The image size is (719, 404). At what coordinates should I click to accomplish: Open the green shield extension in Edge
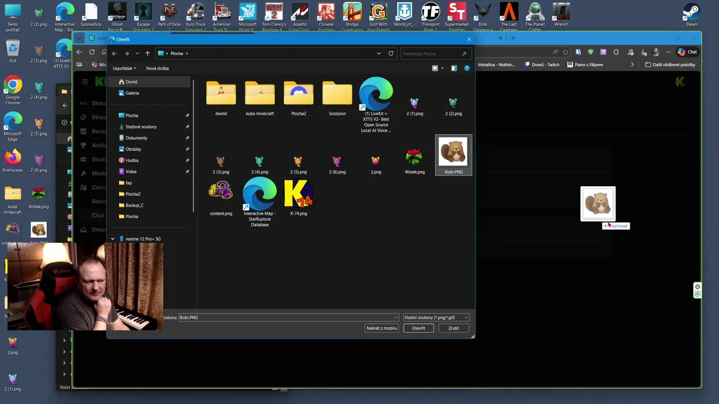(590, 52)
